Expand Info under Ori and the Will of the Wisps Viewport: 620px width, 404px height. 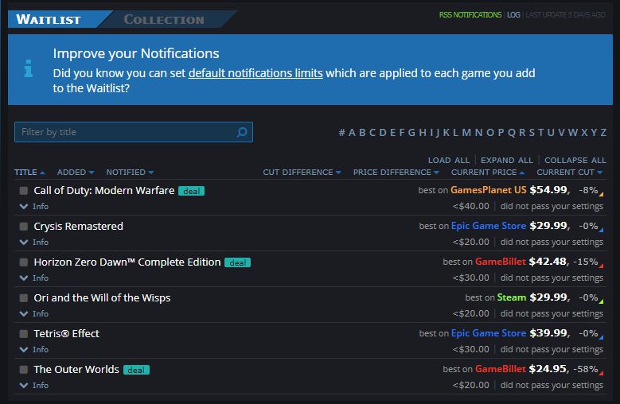(x=34, y=313)
